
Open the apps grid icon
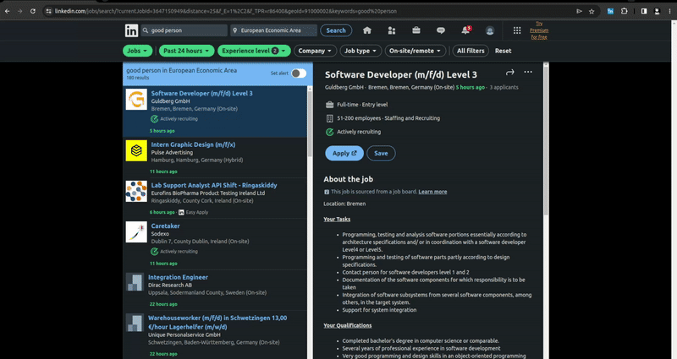(x=517, y=30)
